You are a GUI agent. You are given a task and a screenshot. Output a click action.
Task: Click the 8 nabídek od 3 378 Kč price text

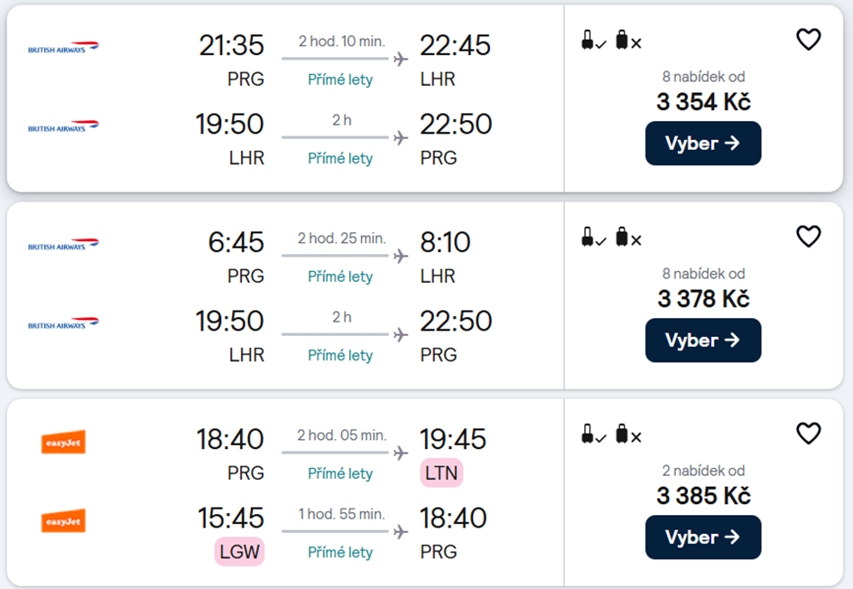click(x=702, y=298)
